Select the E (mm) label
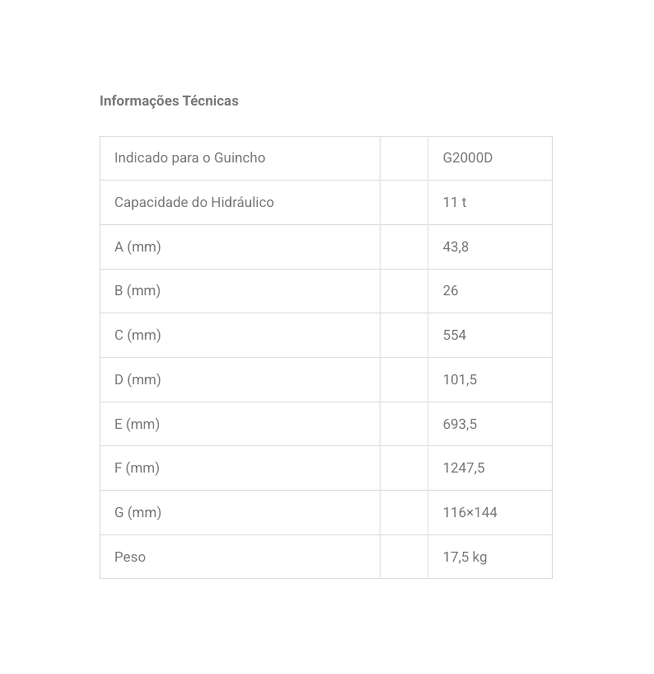The height and width of the screenshot is (674, 654). click(x=137, y=424)
